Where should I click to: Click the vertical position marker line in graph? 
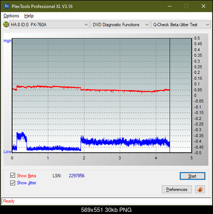click(x=170, y=95)
